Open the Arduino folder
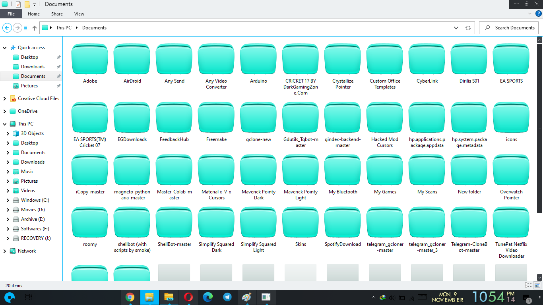 click(258, 59)
